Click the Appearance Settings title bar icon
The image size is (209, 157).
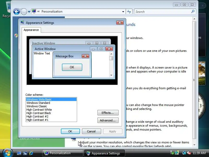click(x=22, y=23)
